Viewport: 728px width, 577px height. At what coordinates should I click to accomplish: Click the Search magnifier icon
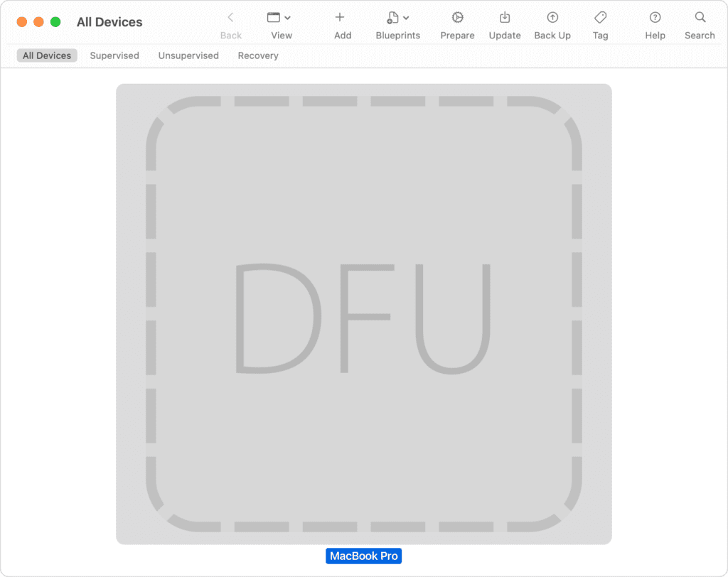700,18
